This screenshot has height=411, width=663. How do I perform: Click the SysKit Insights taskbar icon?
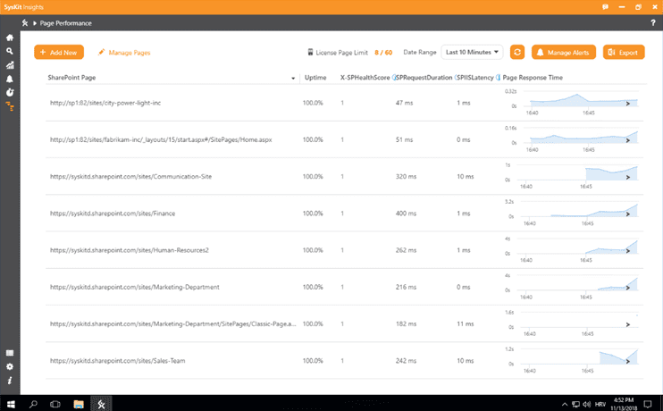pos(102,404)
